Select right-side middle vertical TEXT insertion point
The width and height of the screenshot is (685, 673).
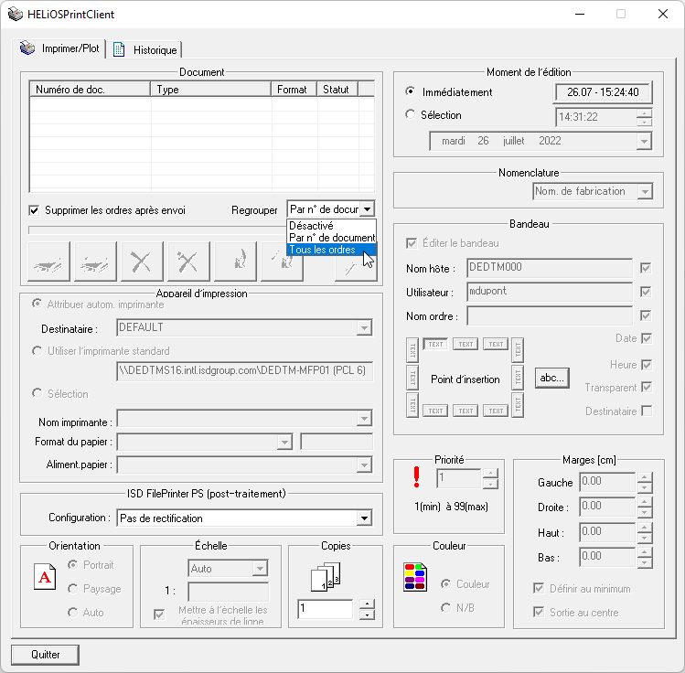[x=518, y=378]
